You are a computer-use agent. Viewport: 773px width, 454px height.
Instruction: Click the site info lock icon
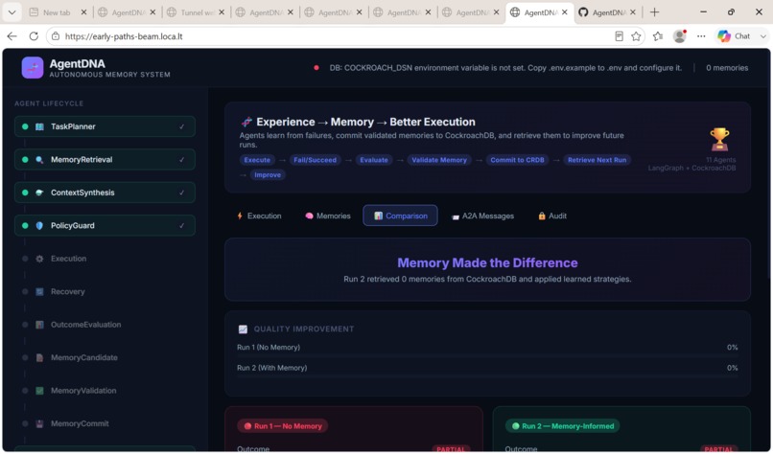56,36
